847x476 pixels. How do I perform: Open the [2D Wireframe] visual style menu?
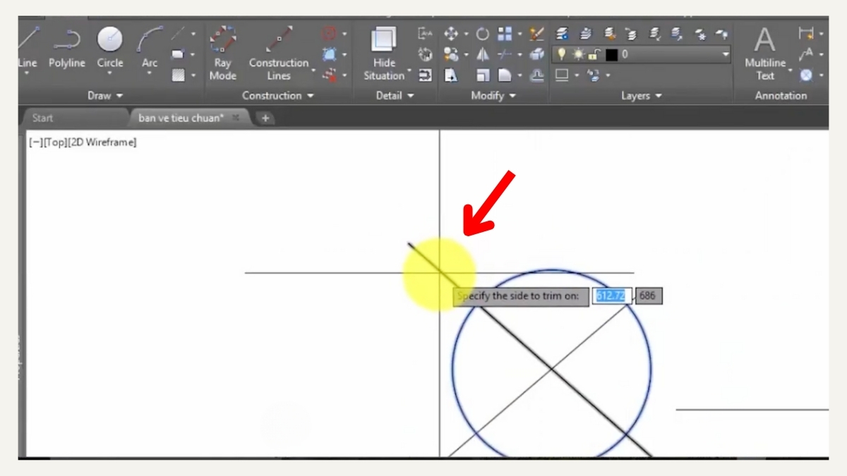point(102,142)
